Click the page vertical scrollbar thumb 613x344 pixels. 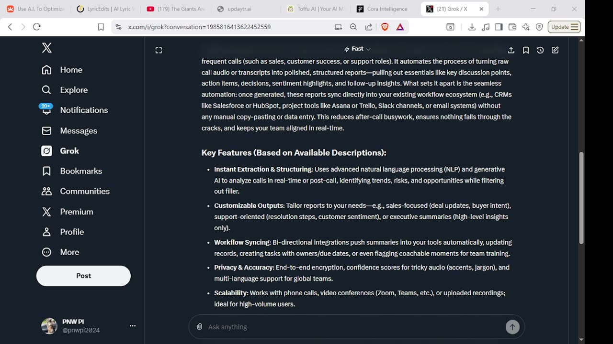(x=581, y=198)
